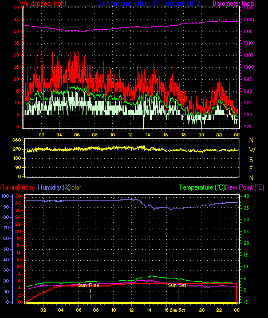Click the Sun Set label above the dotted marker
Image resolution: width=268 pixels, height=318 pixels.
[177, 285]
